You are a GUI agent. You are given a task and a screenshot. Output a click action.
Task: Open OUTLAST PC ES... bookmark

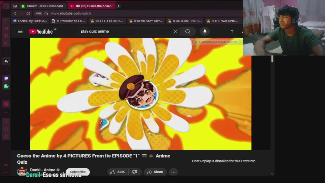coord(185,21)
